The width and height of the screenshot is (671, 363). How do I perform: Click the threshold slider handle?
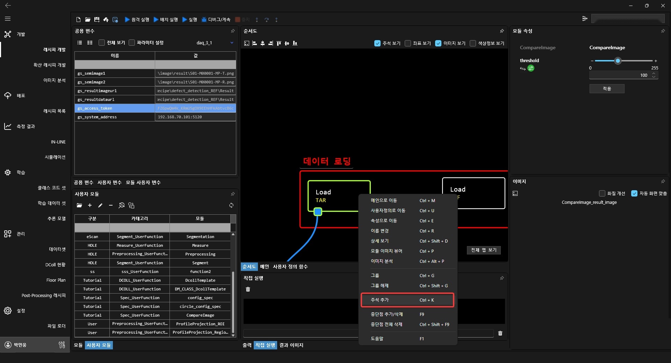(x=618, y=61)
